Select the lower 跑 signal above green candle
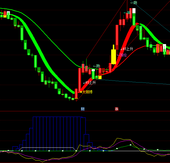 click(x=96, y=66)
